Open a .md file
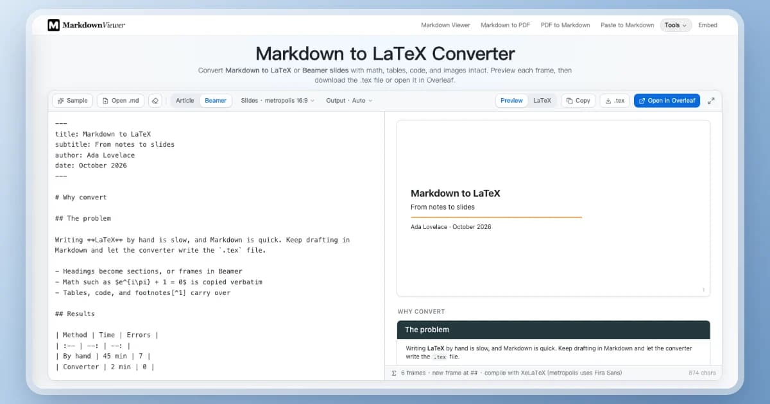Image resolution: width=770 pixels, height=404 pixels. click(x=121, y=101)
